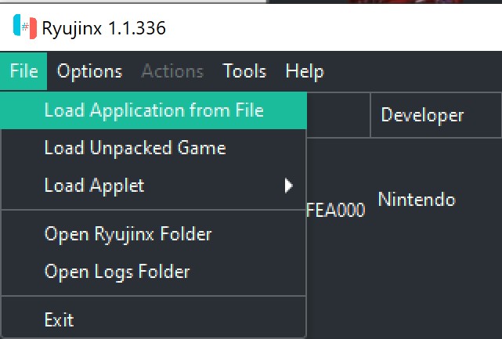The image size is (502, 339).
Task: Click the Ryujinx logo in title bar
Action: coord(24,27)
